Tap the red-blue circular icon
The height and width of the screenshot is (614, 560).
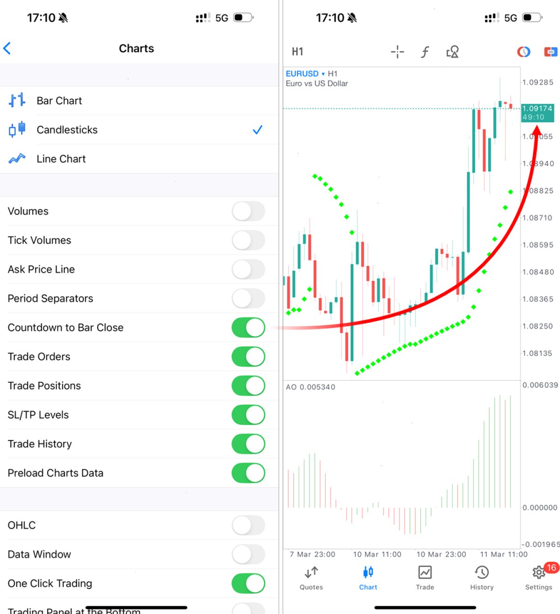click(x=524, y=52)
